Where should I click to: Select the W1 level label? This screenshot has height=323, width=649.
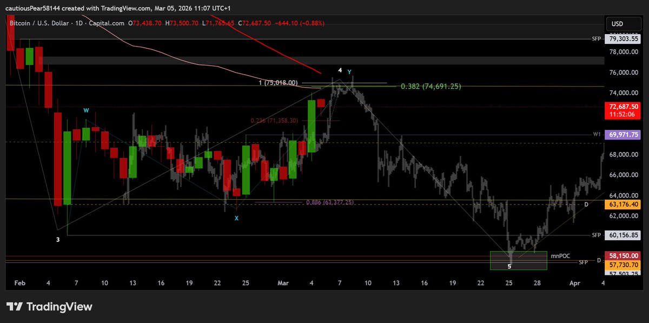pos(597,134)
